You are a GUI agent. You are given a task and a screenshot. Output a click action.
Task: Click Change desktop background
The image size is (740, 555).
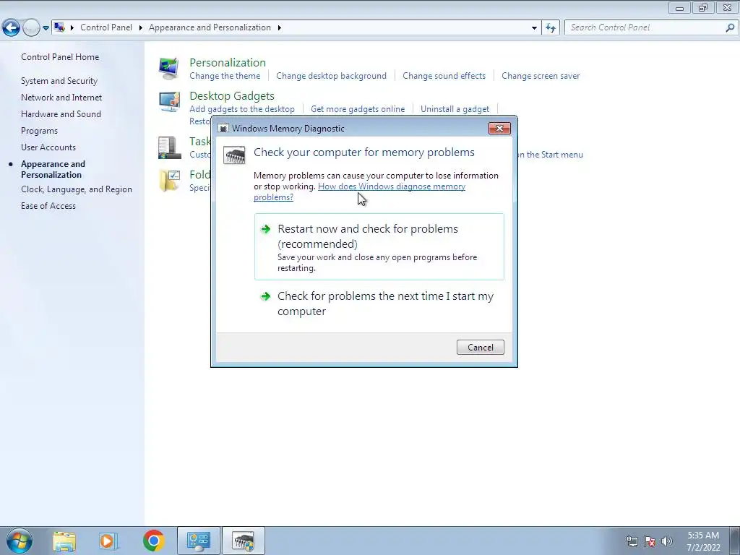coord(331,76)
